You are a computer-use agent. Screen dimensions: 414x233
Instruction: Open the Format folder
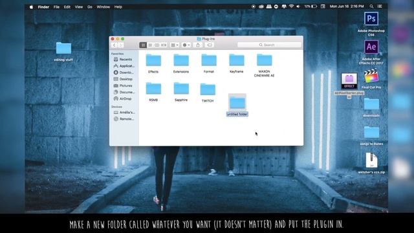(209, 60)
